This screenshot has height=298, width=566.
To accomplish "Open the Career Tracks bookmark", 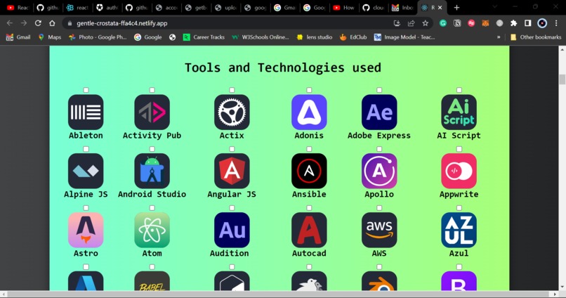I will (204, 37).
